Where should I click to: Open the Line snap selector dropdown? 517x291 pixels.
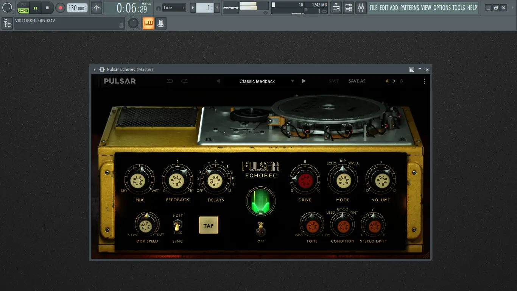point(174,8)
